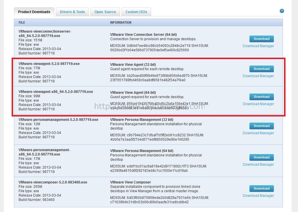
Task: Click the VMware Persona Management (32 bit) title
Action: tap(142, 120)
